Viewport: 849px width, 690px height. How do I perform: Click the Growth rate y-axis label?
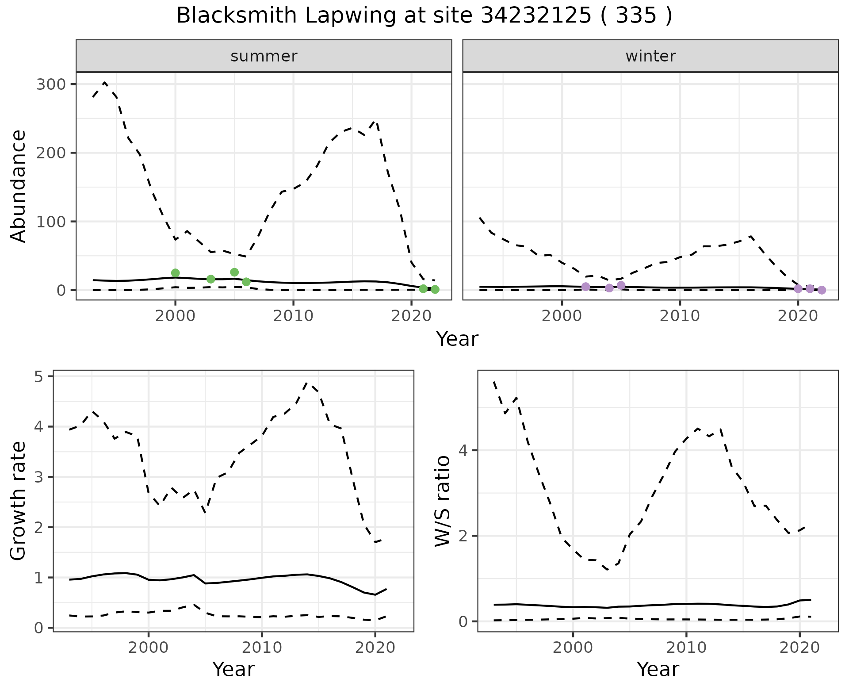pos(18,501)
